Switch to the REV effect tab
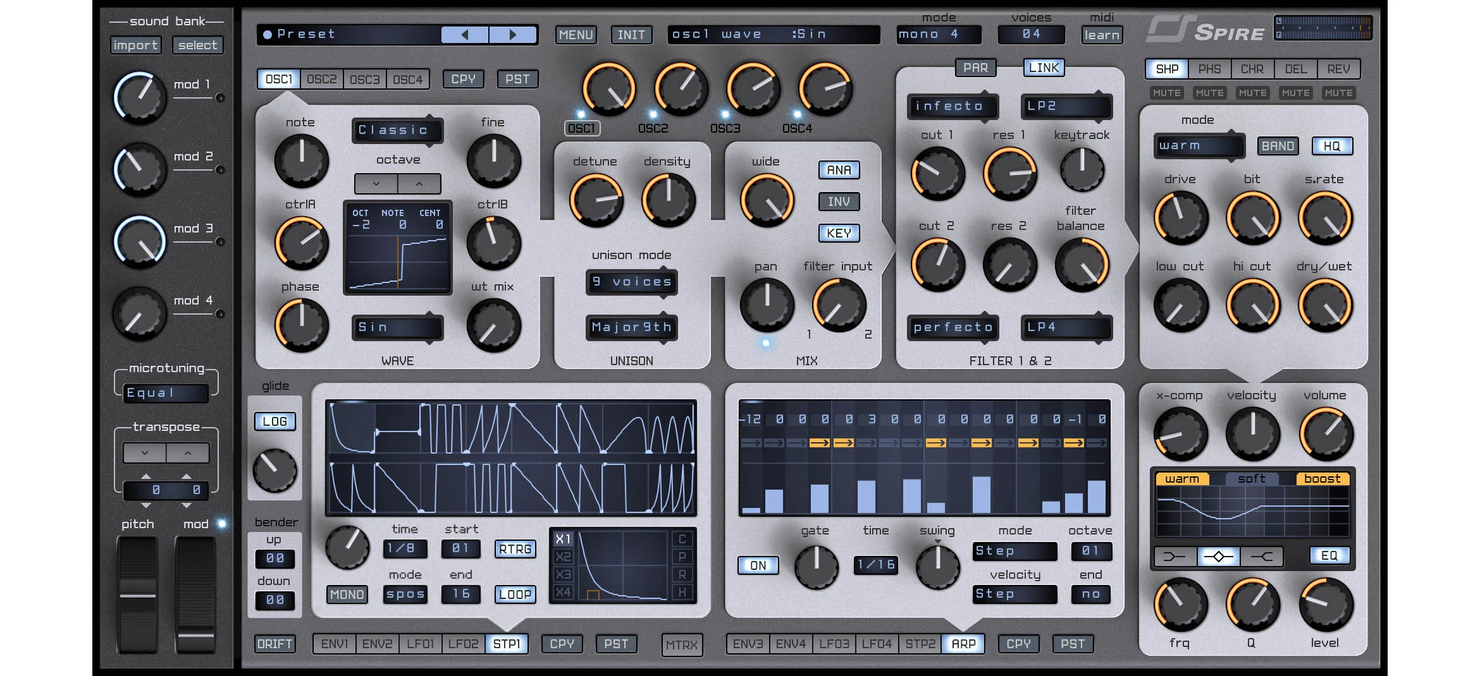The height and width of the screenshot is (676, 1480). [x=1338, y=69]
